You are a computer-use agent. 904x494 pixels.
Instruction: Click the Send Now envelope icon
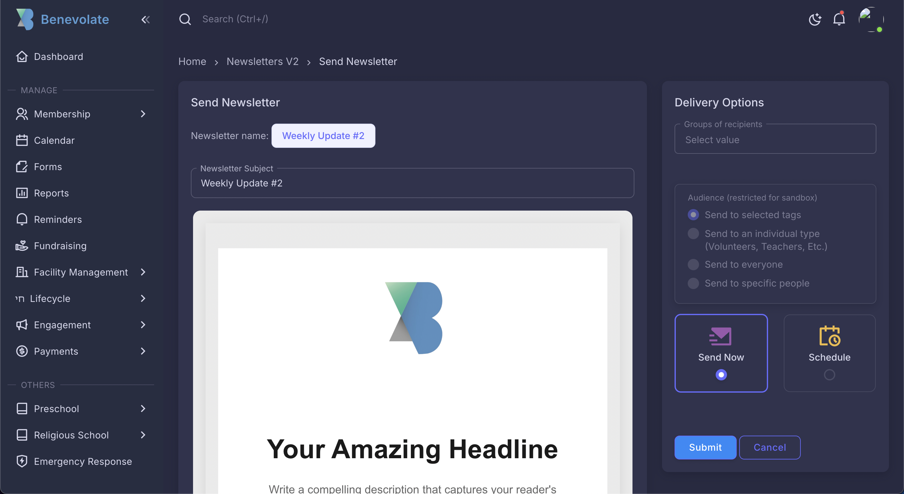(720, 336)
